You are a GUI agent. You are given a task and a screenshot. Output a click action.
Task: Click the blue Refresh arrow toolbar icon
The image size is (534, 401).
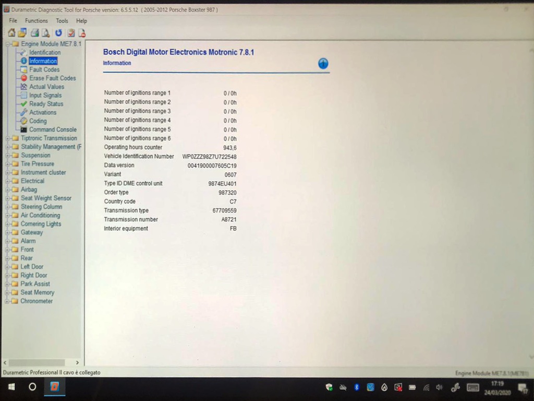tap(58, 33)
